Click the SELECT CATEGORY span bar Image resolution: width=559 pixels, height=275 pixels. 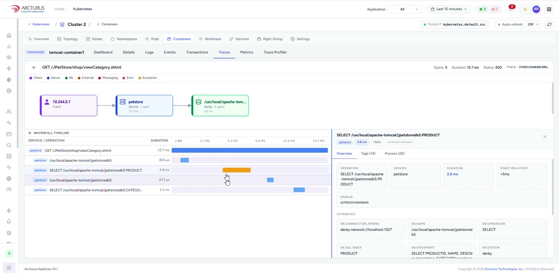(299, 190)
